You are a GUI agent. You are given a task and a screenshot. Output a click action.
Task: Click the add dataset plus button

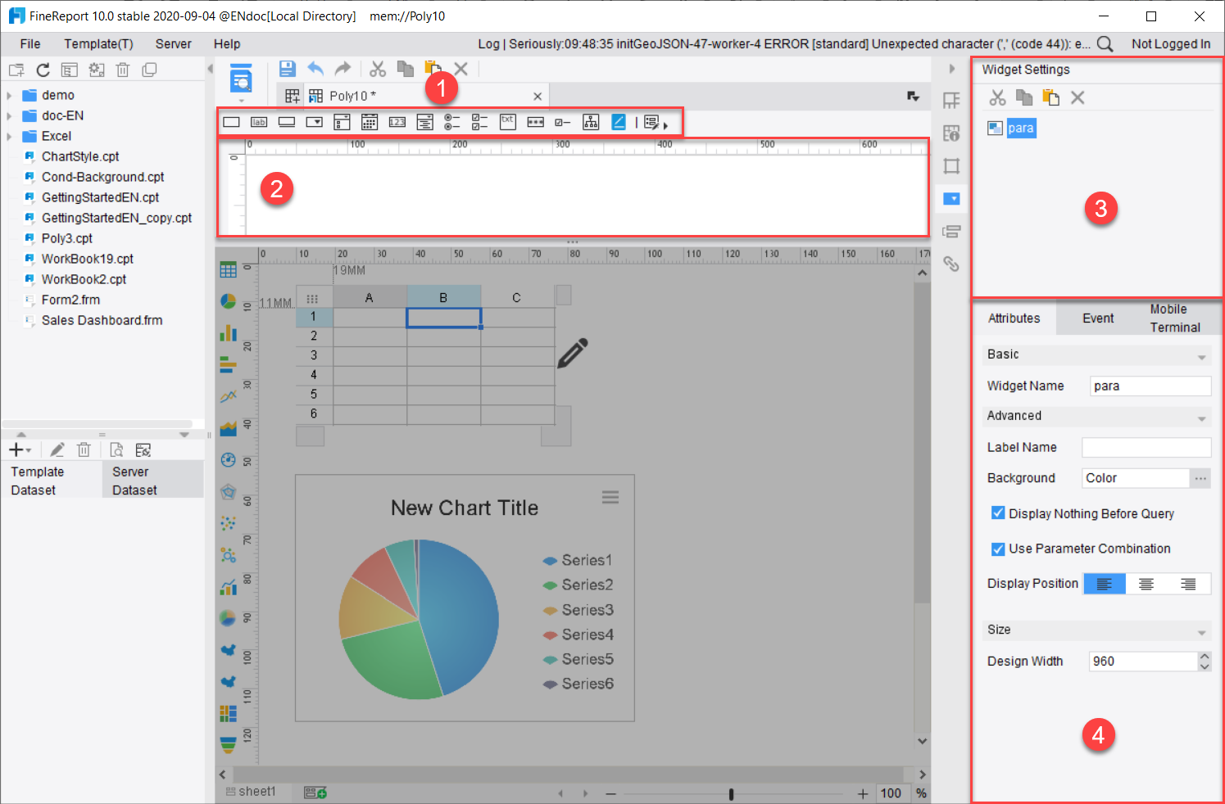pyautogui.click(x=15, y=449)
